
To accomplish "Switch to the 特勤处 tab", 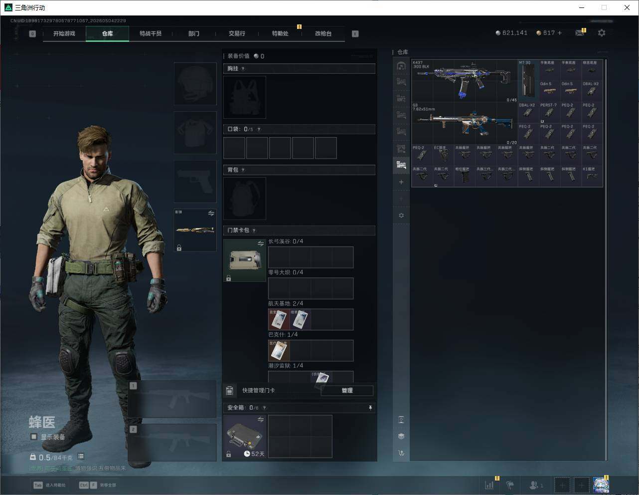I will [x=280, y=33].
